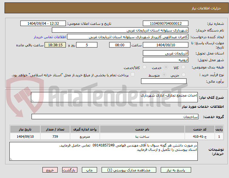Click the شرح کلی نیاز resize grip

[x=32, y=101]
